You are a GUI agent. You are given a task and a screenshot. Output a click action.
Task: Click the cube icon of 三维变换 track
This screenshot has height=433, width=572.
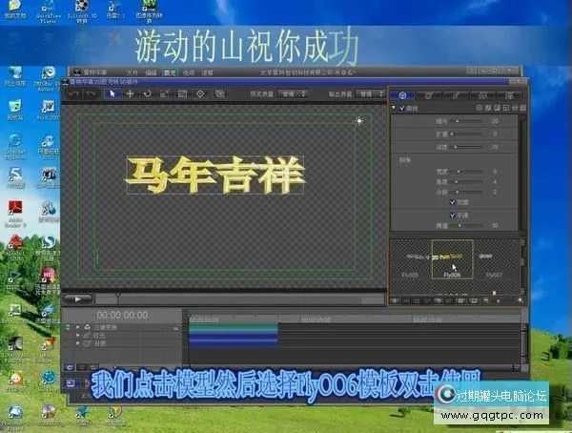tap(87, 327)
